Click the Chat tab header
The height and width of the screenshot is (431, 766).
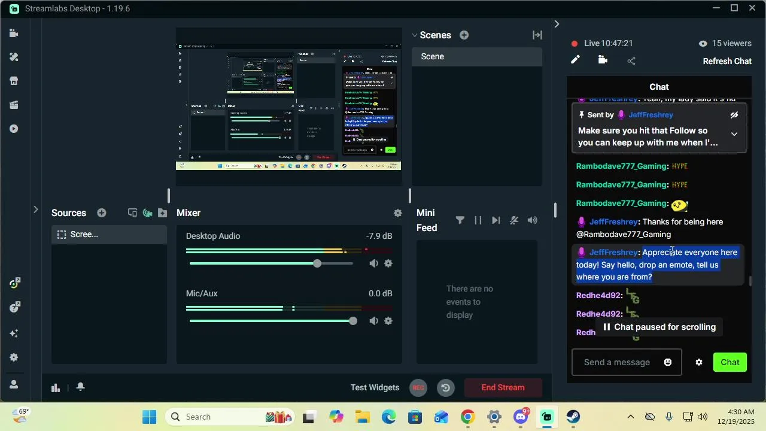tap(659, 87)
